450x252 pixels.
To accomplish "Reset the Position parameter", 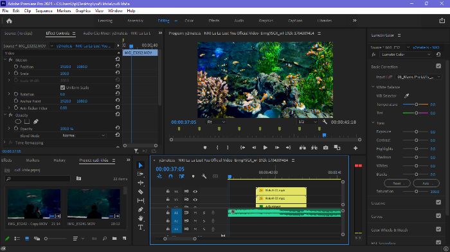I will 118,66.
